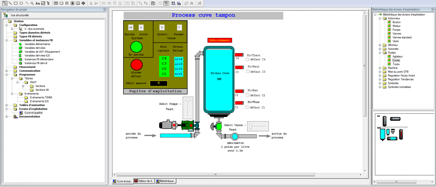Open the Tuyau library item
The width and height of the screenshot is (436, 187).
396,64
